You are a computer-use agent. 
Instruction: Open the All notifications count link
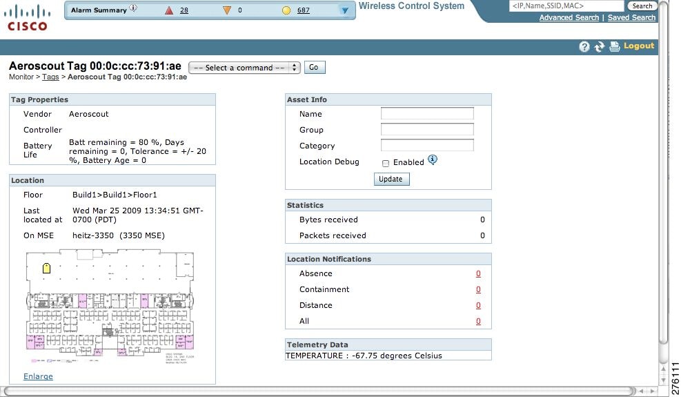(x=478, y=321)
